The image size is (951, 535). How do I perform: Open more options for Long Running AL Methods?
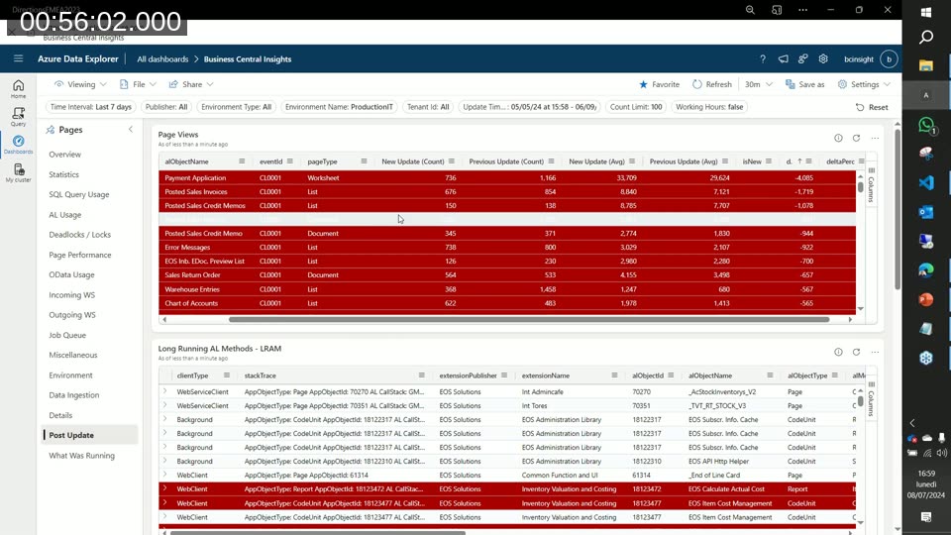click(875, 352)
